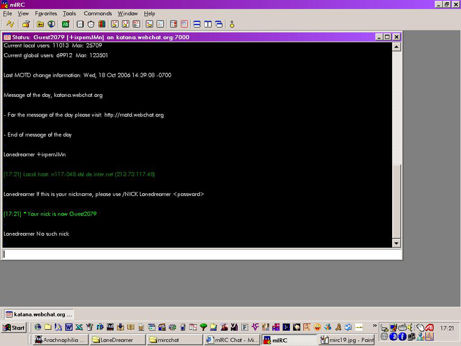Select the katana.webchat.org switchbar button
Screen dimensions: 461x346
click(x=39, y=314)
